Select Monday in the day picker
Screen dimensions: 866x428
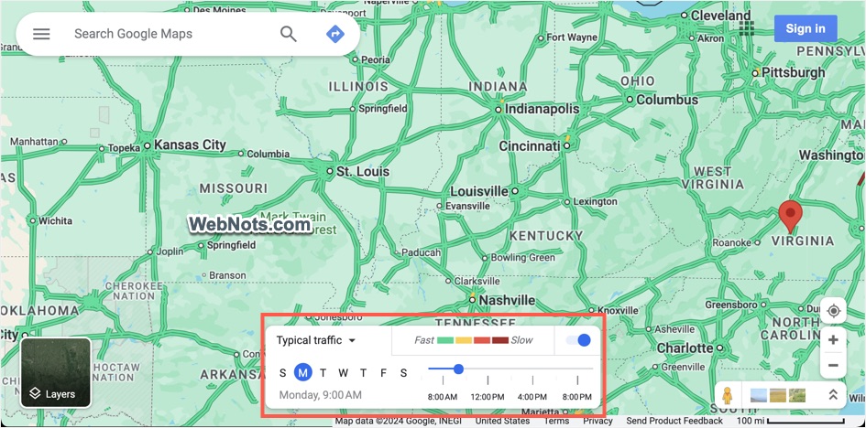(x=302, y=373)
